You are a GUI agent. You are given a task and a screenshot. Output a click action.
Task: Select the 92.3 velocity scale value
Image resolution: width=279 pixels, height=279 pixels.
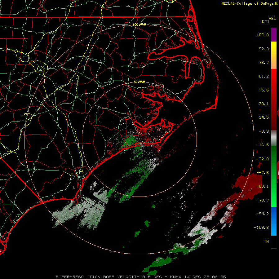[x=264, y=49]
